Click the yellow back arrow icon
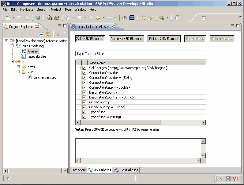 click(98, 18)
